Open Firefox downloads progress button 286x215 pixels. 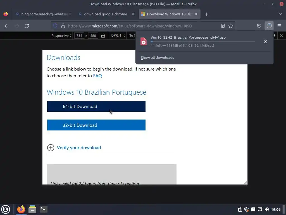[269, 26]
